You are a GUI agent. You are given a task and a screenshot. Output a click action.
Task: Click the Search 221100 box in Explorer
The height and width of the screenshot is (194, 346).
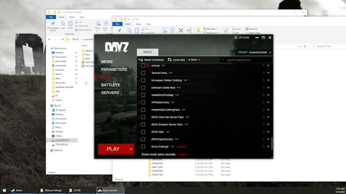pos(329,46)
